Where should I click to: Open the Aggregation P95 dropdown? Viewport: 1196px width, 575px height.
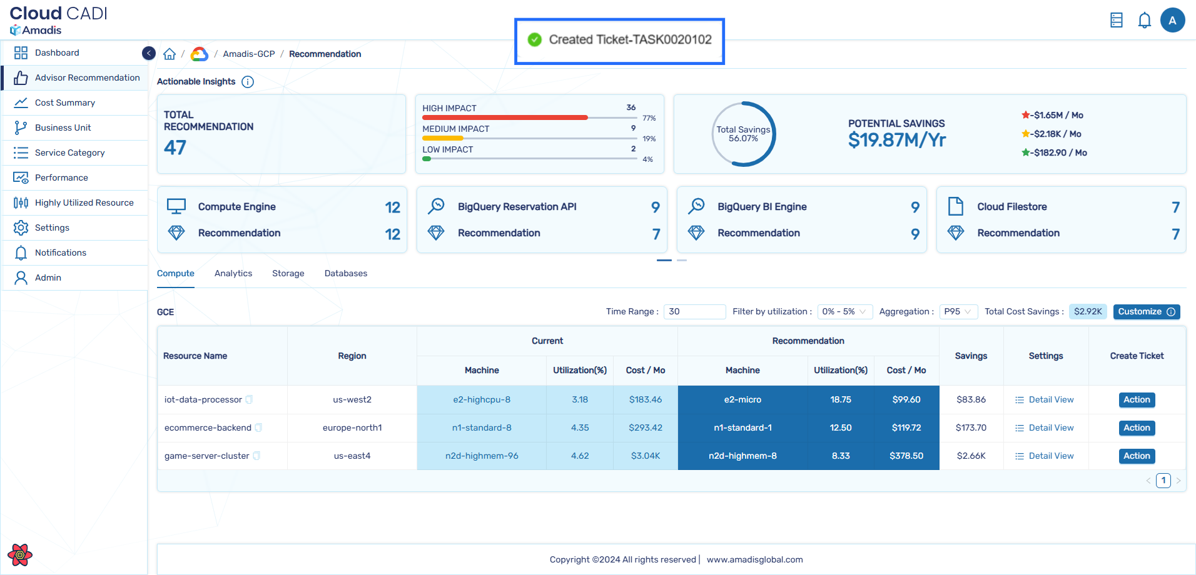tap(958, 312)
